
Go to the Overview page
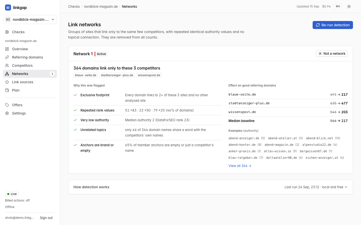coord(30,49)
